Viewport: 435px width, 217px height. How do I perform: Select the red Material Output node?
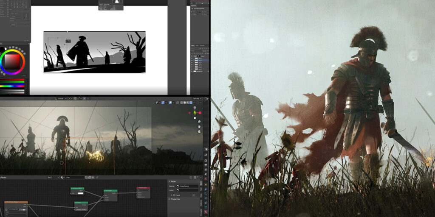[144, 193]
